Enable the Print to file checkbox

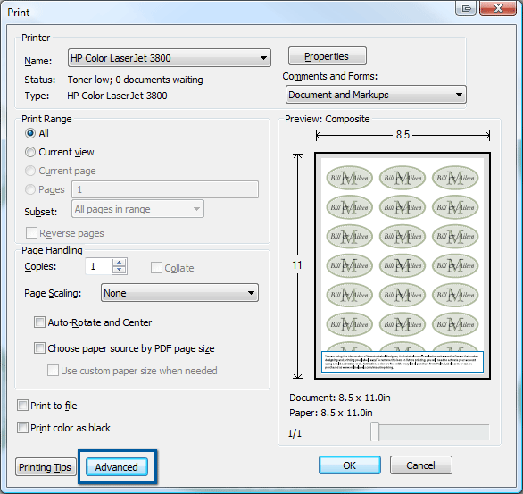22,406
